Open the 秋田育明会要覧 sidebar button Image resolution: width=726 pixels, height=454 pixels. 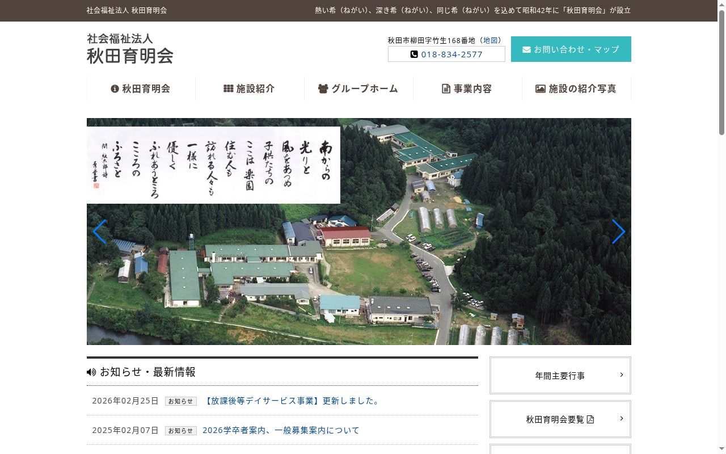point(560,419)
